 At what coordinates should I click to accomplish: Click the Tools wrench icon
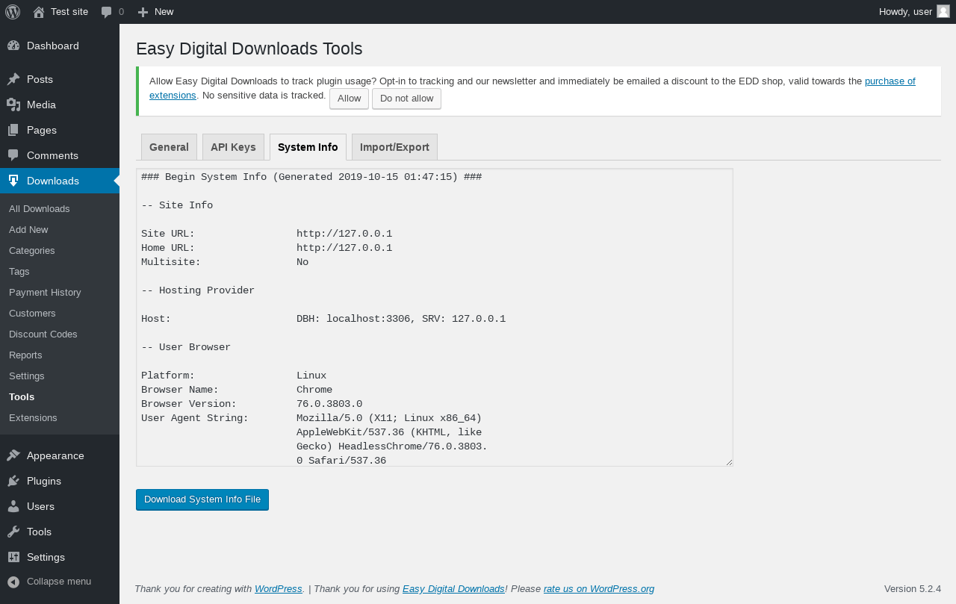click(x=13, y=532)
